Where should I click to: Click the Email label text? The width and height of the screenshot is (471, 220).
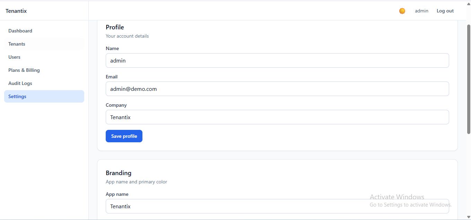pyautogui.click(x=112, y=77)
